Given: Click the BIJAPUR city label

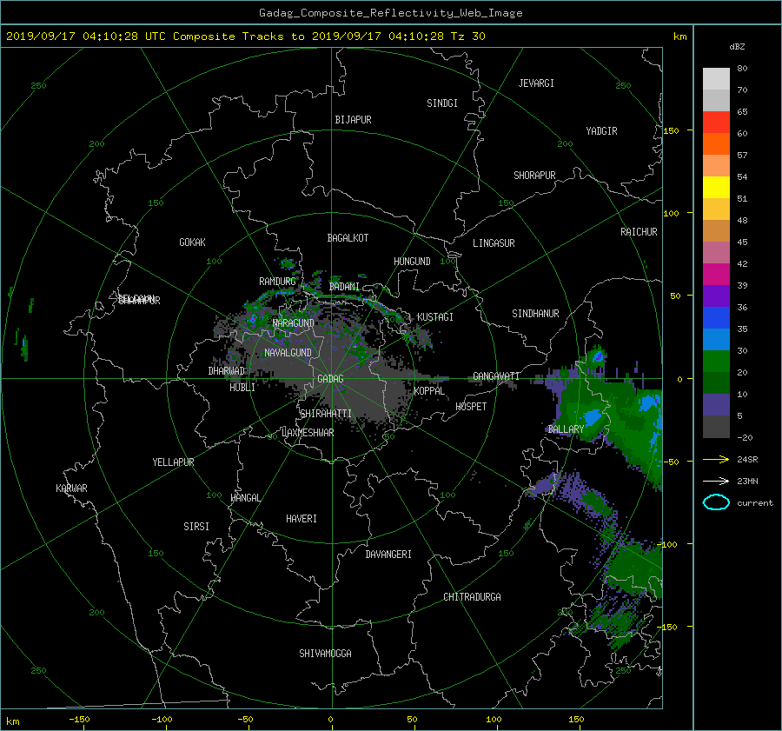Looking at the screenshot, I should (353, 120).
